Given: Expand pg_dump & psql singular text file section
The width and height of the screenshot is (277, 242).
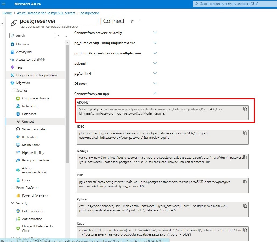Looking at the screenshot, I should tap(155, 43).
